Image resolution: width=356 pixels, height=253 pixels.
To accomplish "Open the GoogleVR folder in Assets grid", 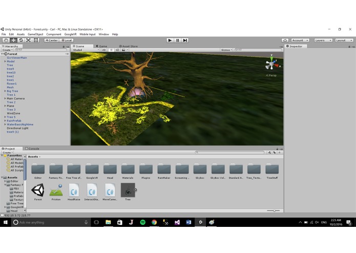I will 92,172.
